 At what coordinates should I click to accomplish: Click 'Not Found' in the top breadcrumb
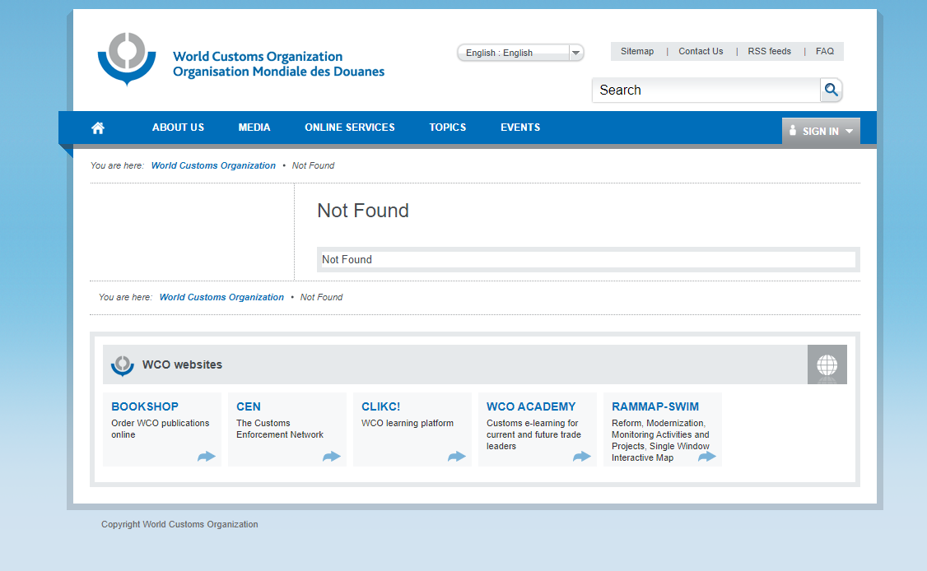[x=314, y=165]
